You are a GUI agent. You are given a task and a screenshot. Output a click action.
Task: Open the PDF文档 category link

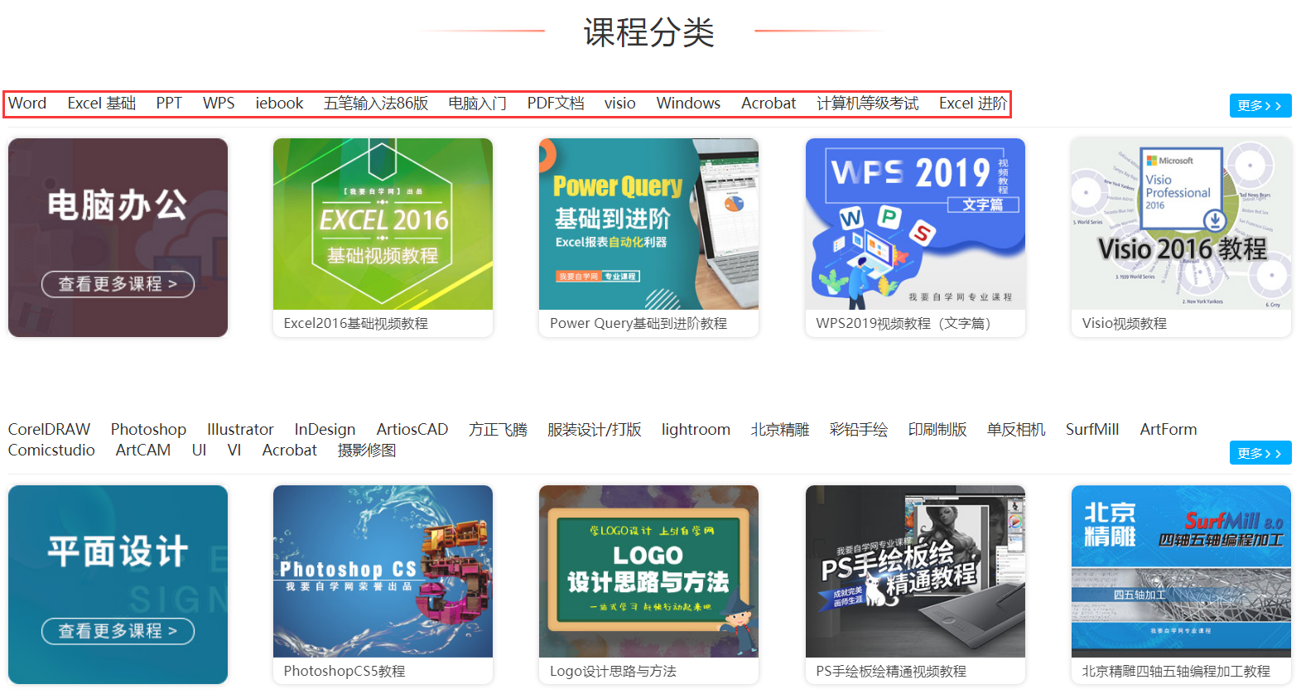(x=556, y=104)
